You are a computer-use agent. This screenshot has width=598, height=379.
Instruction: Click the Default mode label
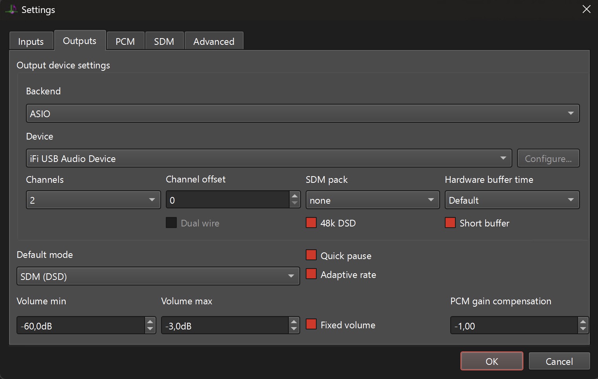(x=45, y=254)
